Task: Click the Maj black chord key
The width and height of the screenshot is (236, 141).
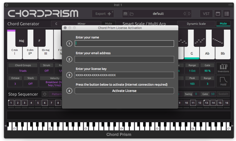Action: [x=21, y=39]
